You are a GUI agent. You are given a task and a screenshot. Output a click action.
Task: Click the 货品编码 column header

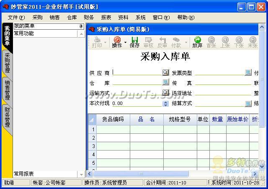pos(113,120)
